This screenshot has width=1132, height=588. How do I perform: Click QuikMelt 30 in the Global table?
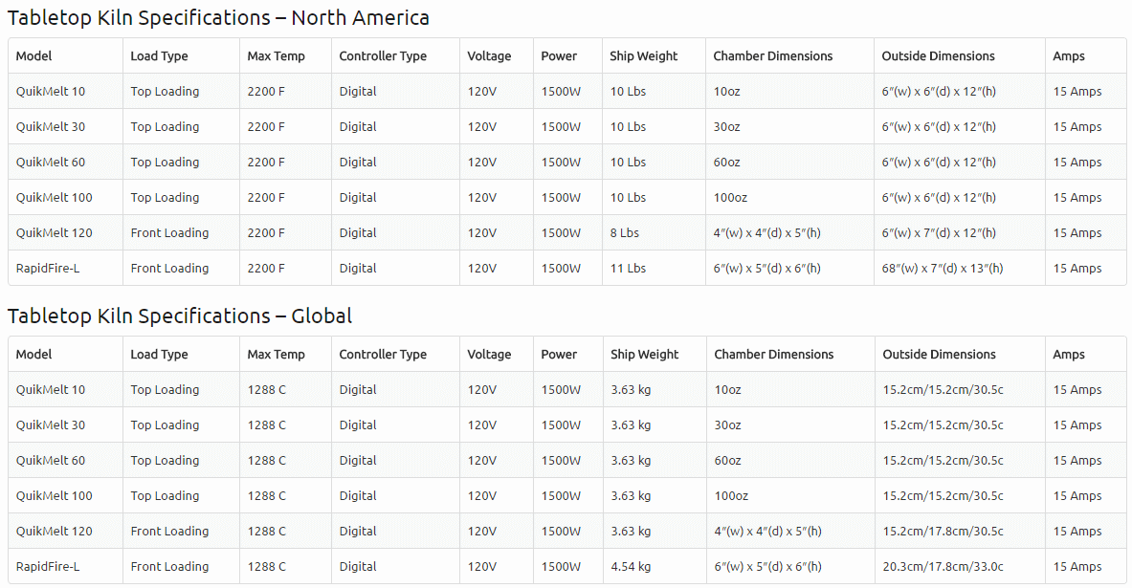(51, 425)
